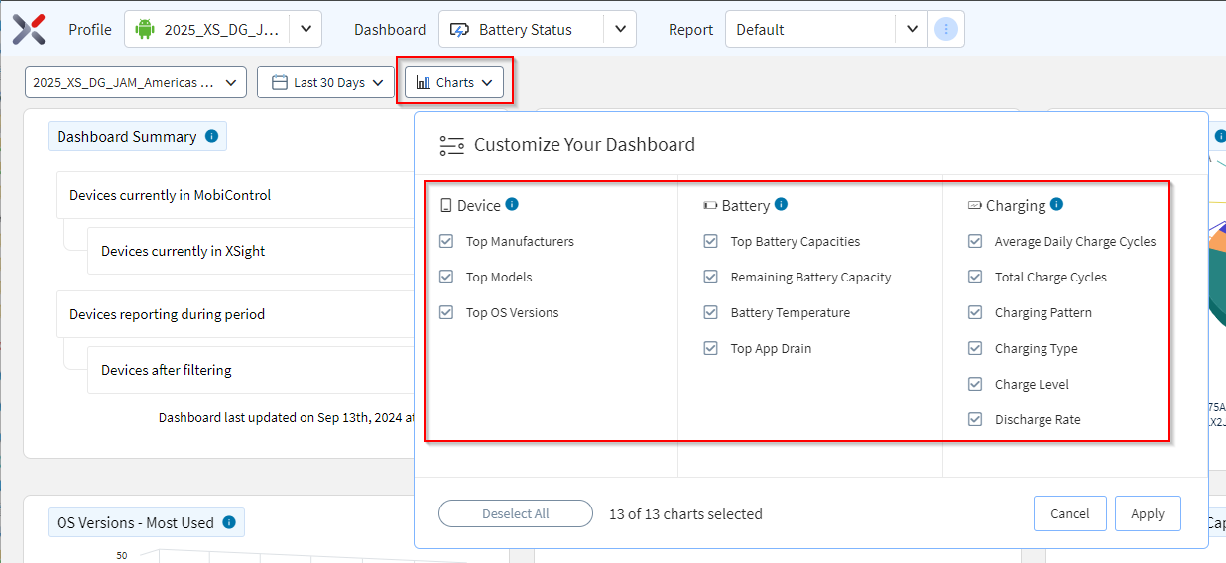Click the OS Versions - Most Used info icon
Image resolution: width=1226 pixels, height=563 pixels.
coord(229,522)
